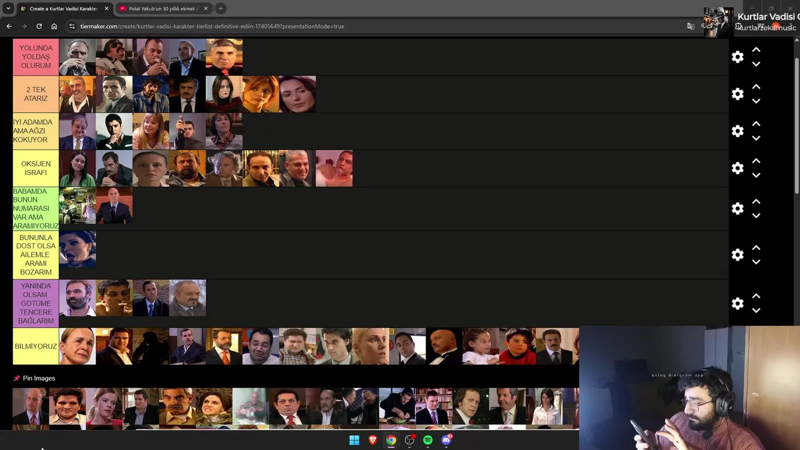Close the Create a Kurtlar Vadisi tab
This screenshot has width=800, height=450.
106,8
